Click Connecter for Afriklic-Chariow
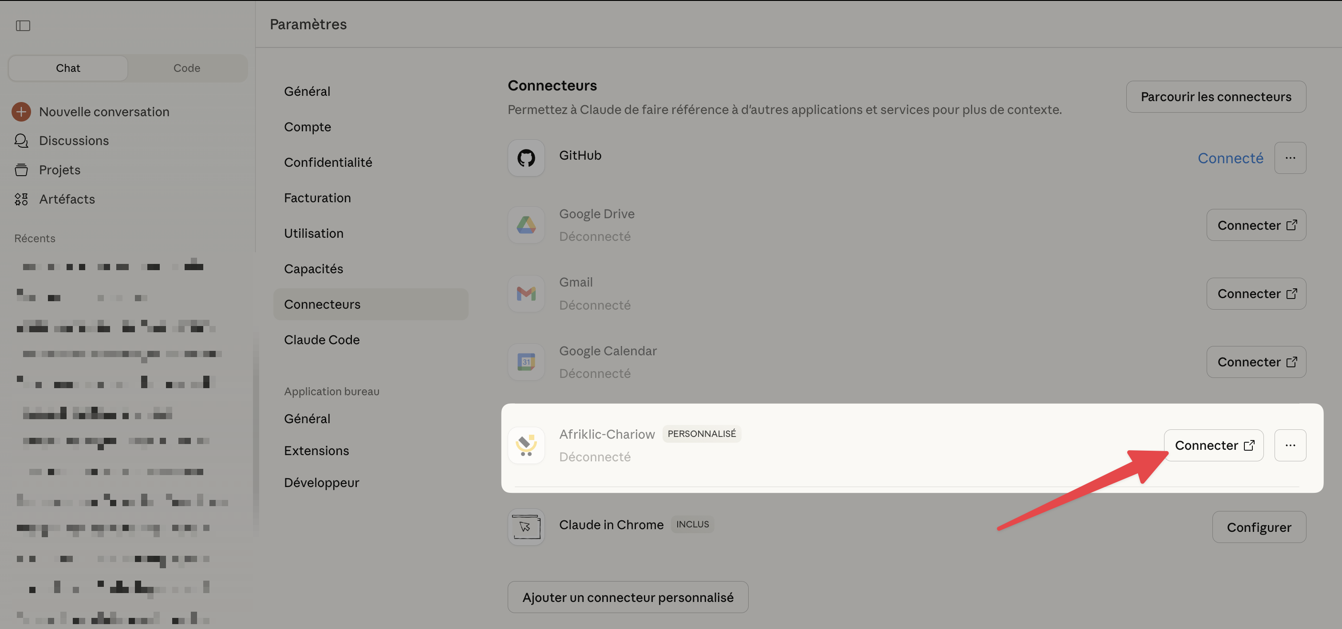This screenshot has width=1342, height=629. [1213, 445]
